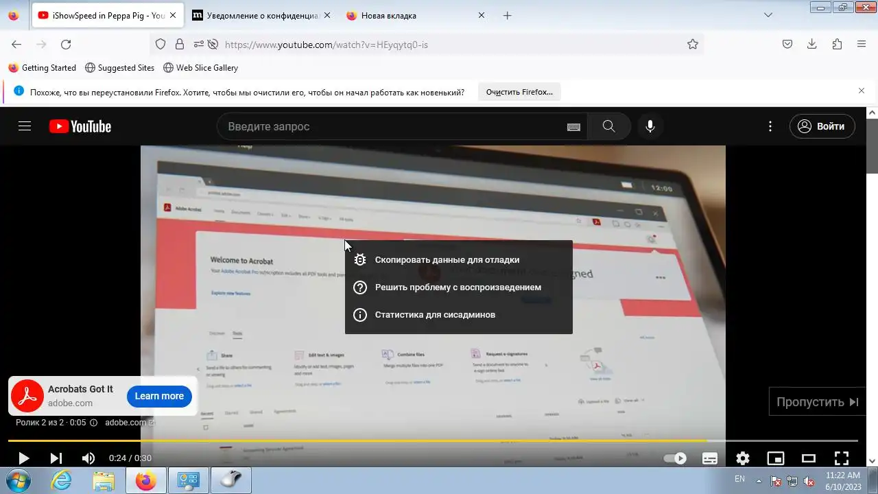Open Firefox application menu
Image resolution: width=878 pixels, height=494 pixels.
(x=862, y=44)
